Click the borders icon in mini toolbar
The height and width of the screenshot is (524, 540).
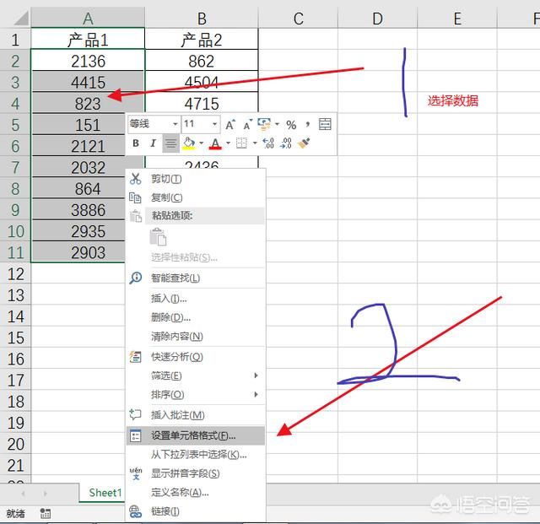click(241, 143)
